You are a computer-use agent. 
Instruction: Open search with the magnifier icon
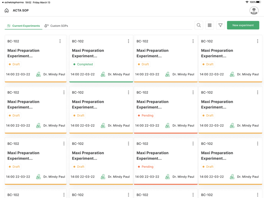[x=199, y=25]
